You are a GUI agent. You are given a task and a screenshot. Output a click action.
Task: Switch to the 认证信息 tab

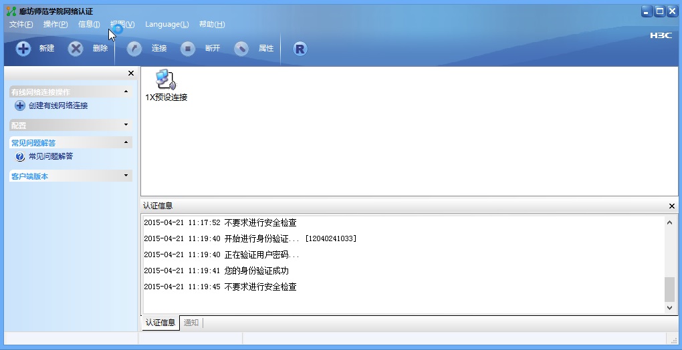click(x=160, y=323)
